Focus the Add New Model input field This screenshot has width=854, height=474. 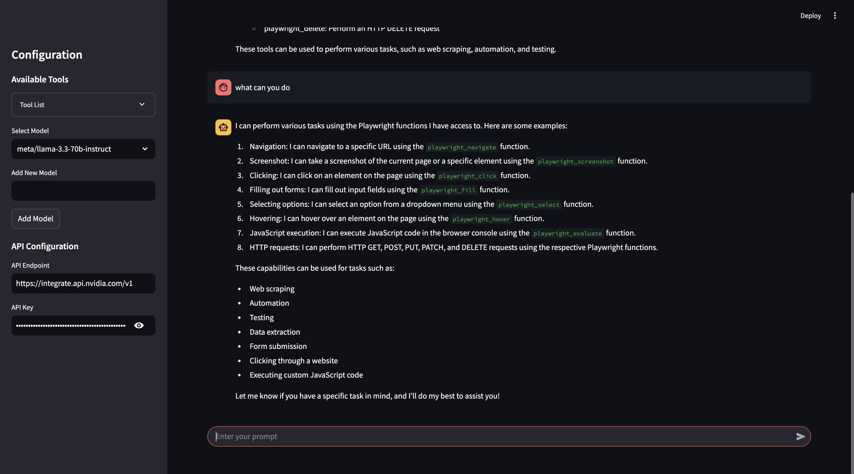click(83, 191)
